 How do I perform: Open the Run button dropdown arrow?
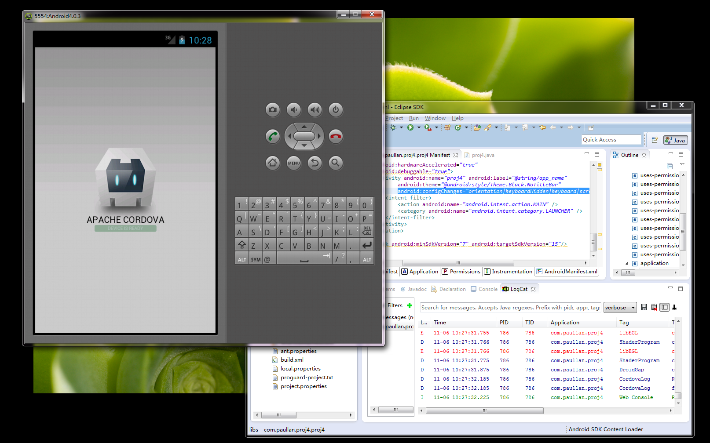point(419,127)
